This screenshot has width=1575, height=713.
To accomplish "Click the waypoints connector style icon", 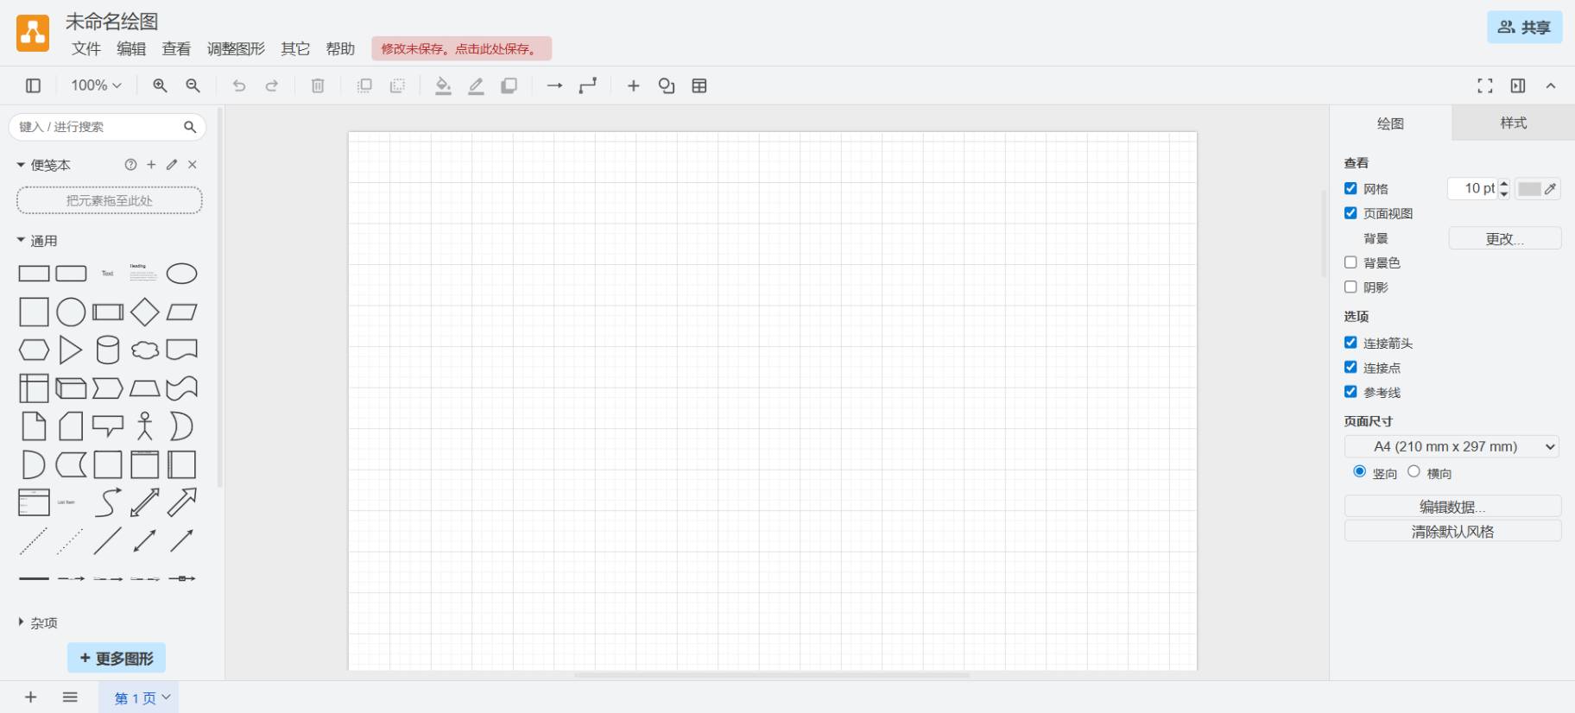I will point(588,85).
